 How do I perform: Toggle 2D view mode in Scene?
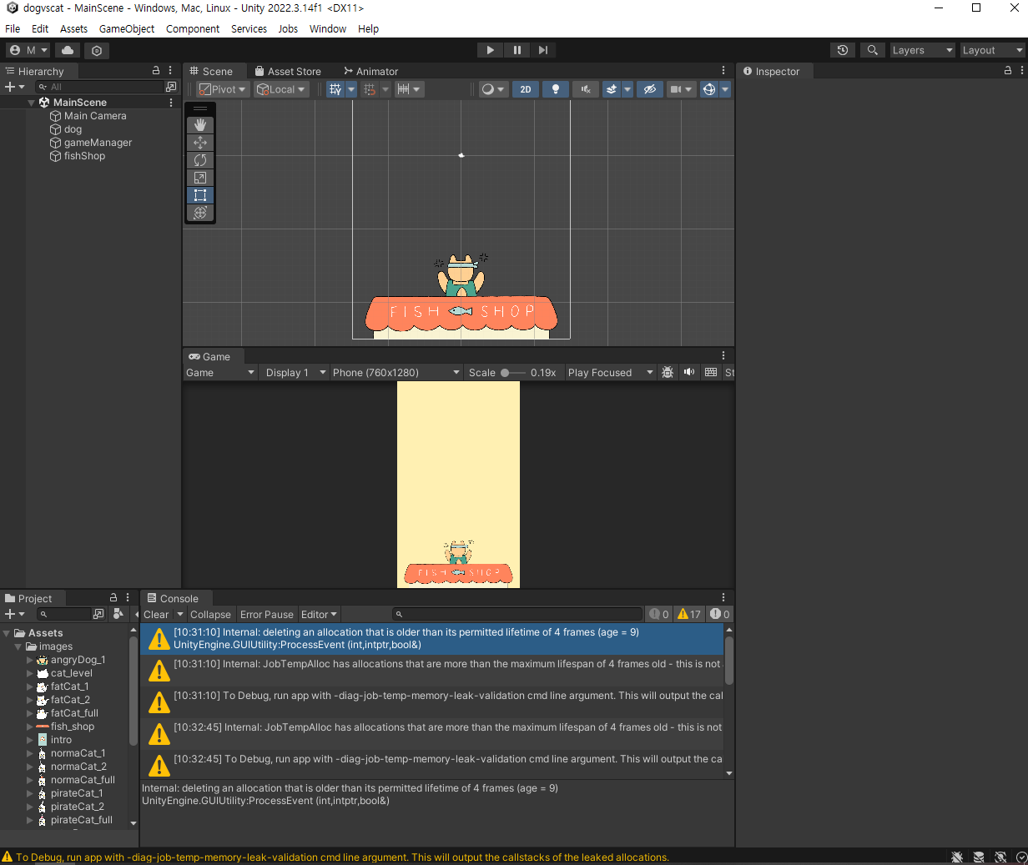526,89
